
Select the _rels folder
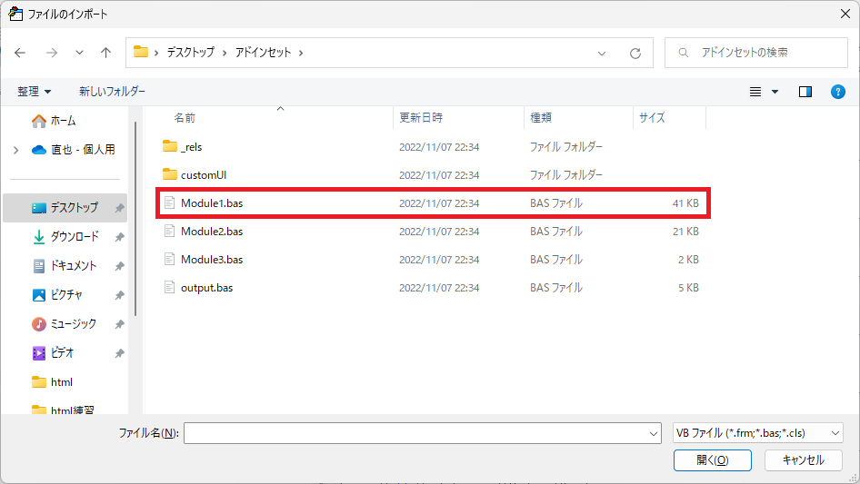pyautogui.click(x=434, y=147)
